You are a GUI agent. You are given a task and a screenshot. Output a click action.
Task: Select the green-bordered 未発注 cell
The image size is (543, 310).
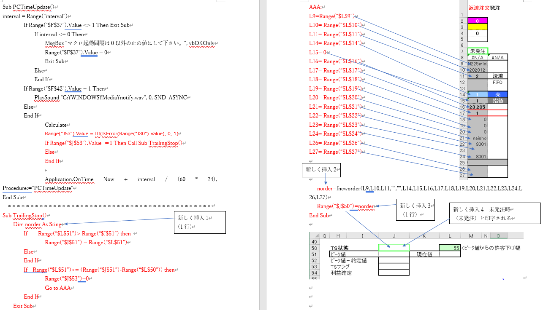[478, 51]
